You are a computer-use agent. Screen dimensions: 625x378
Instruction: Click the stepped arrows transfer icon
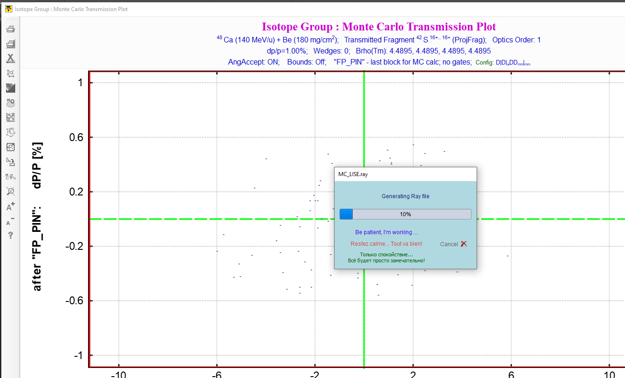[x=10, y=161]
